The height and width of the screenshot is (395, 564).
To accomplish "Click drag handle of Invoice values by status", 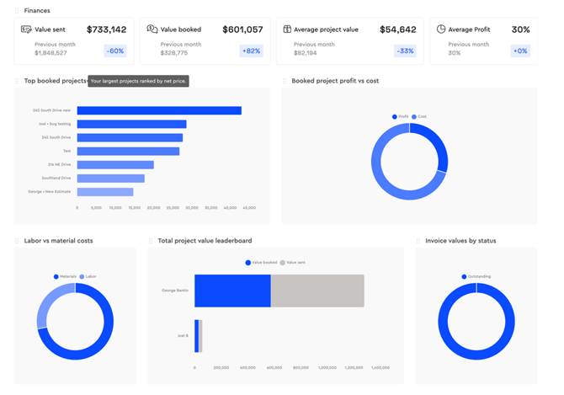I will point(418,241).
